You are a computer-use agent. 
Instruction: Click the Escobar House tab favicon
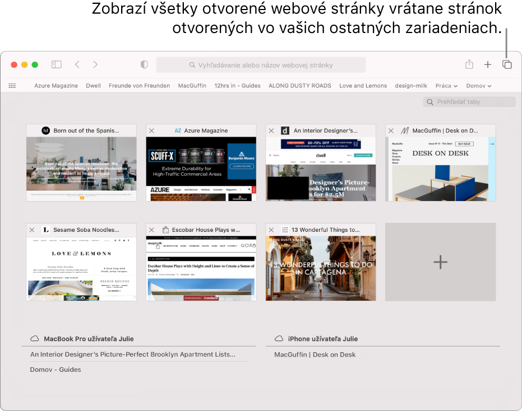(x=165, y=230)
